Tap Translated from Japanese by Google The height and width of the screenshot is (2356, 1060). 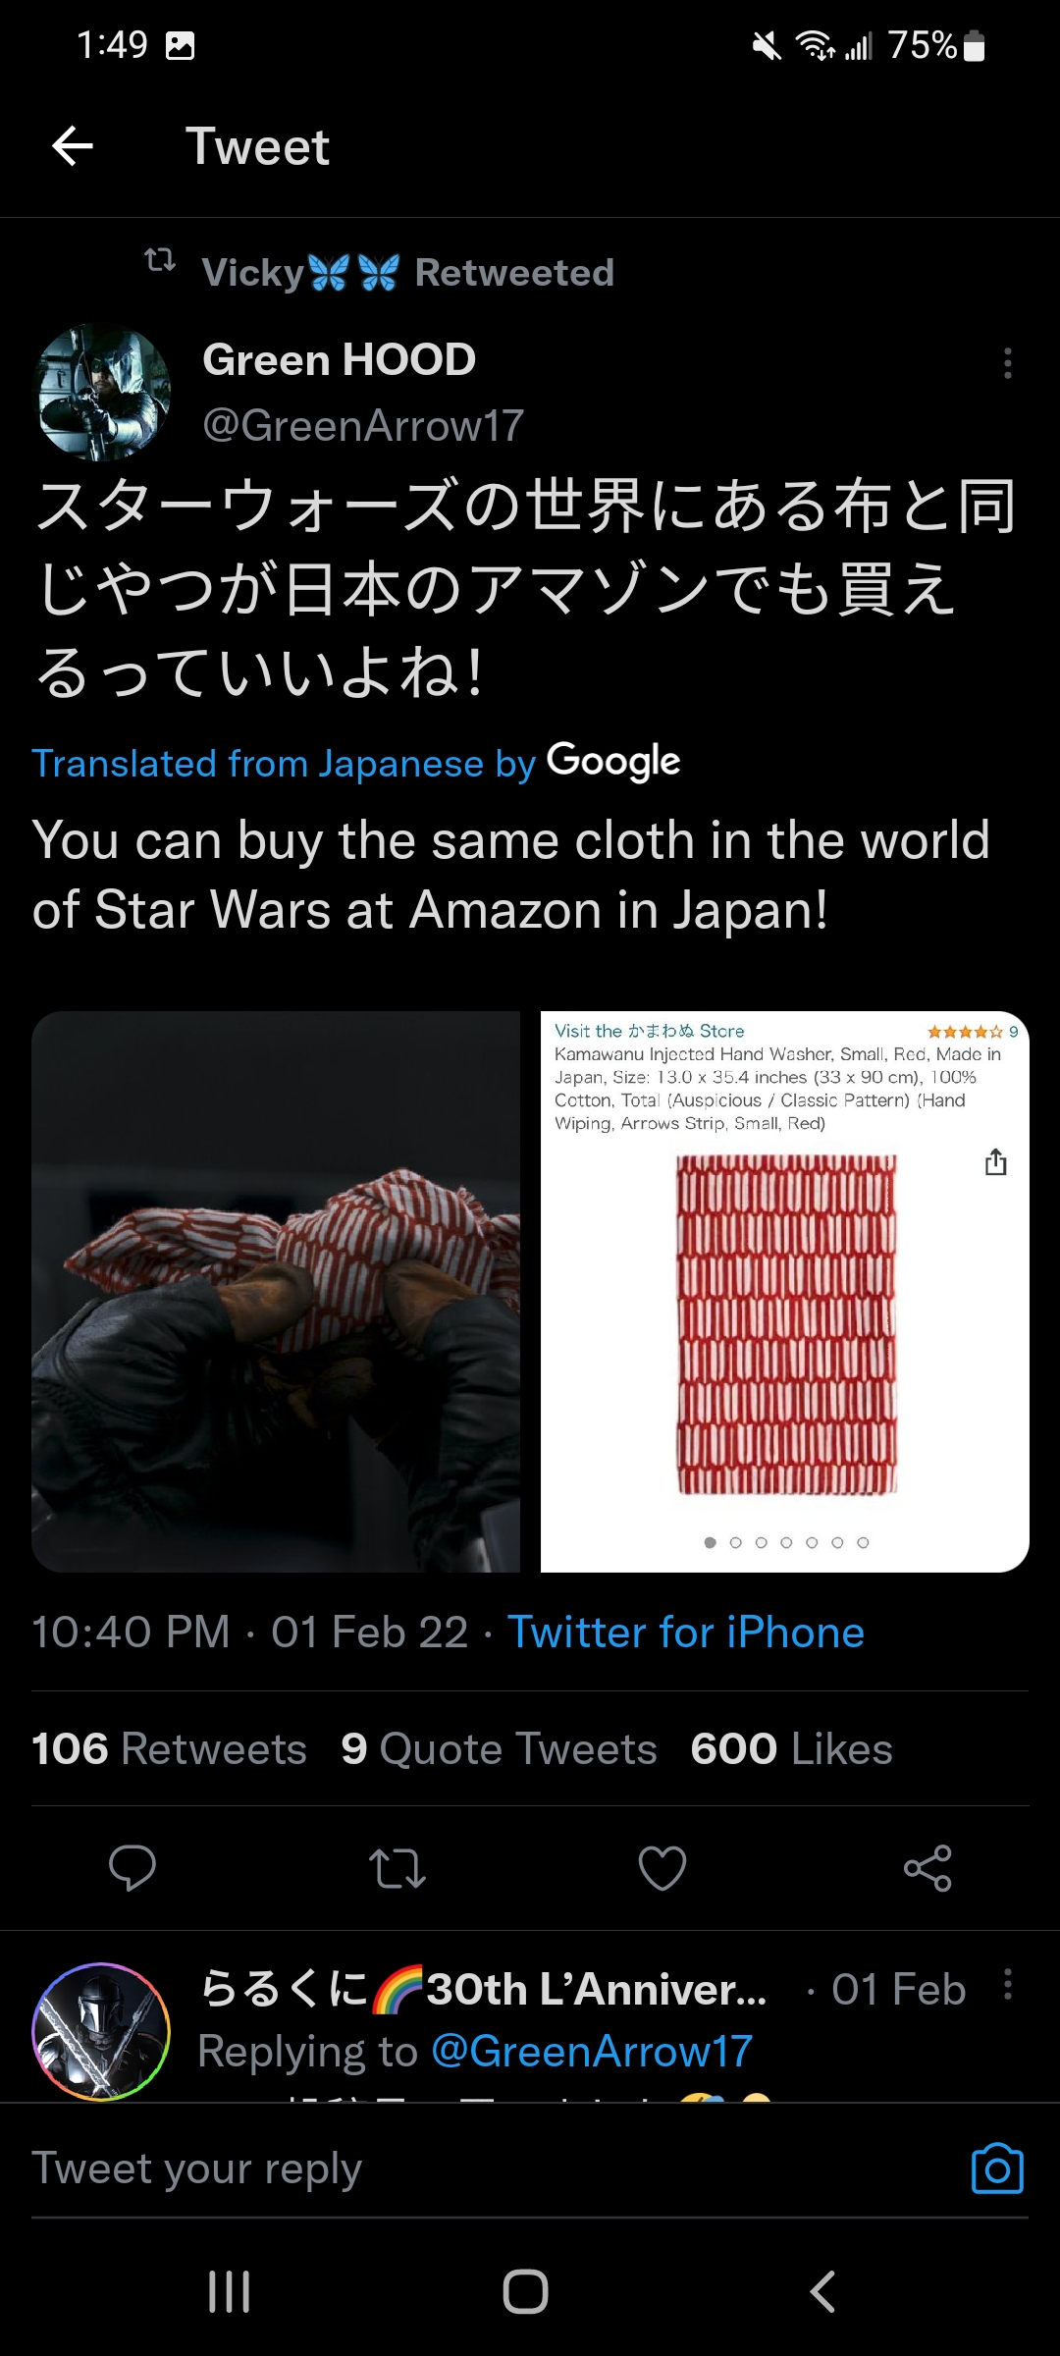(x=356, y=763)
